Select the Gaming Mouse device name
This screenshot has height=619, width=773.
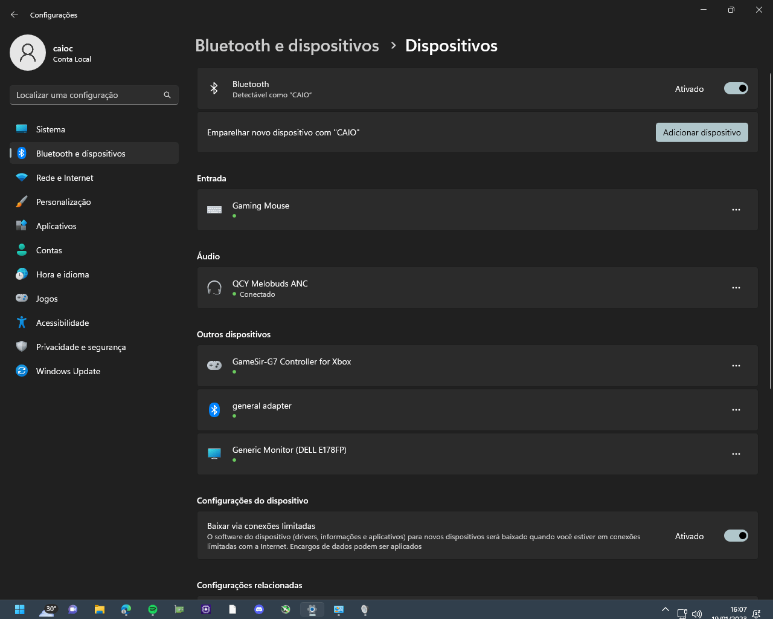(x=261, y=206)
